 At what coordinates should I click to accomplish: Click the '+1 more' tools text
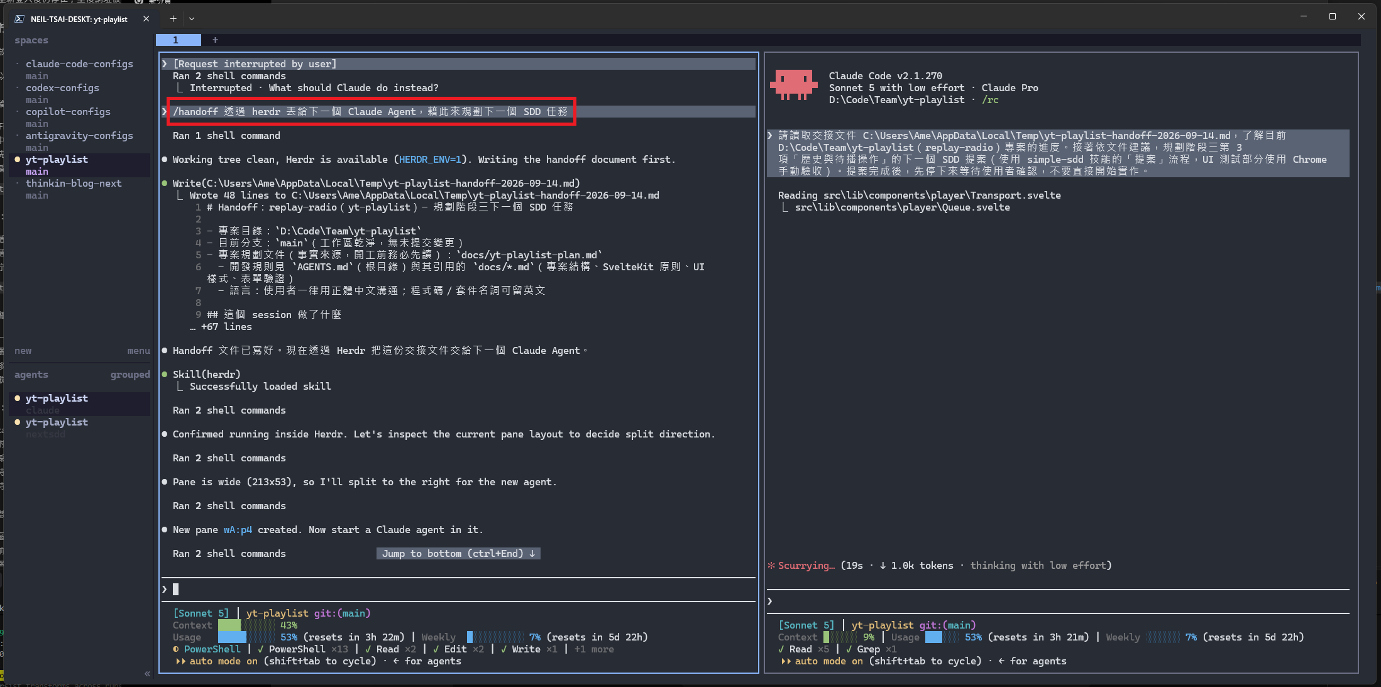point(594,649)
